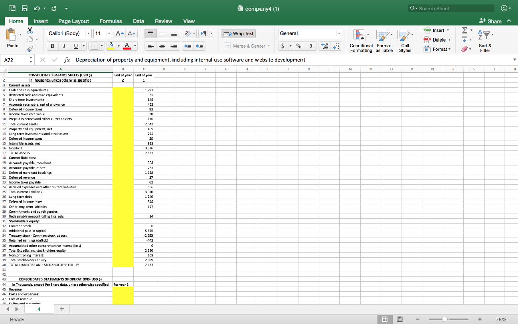Toggle Center Text alignment
The width and height of the screenshot is (518, 324).
pos(162,46)
